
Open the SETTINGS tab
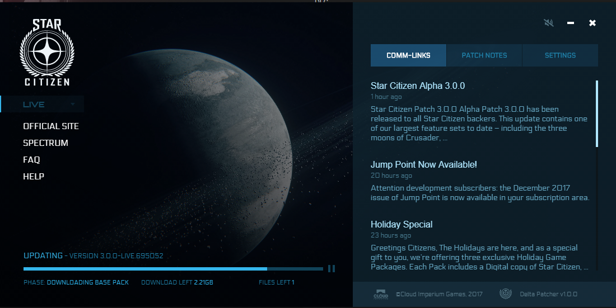point(560,55)
